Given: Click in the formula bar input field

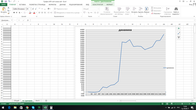Looking at the screenshot, I should (x=112, y=20).
